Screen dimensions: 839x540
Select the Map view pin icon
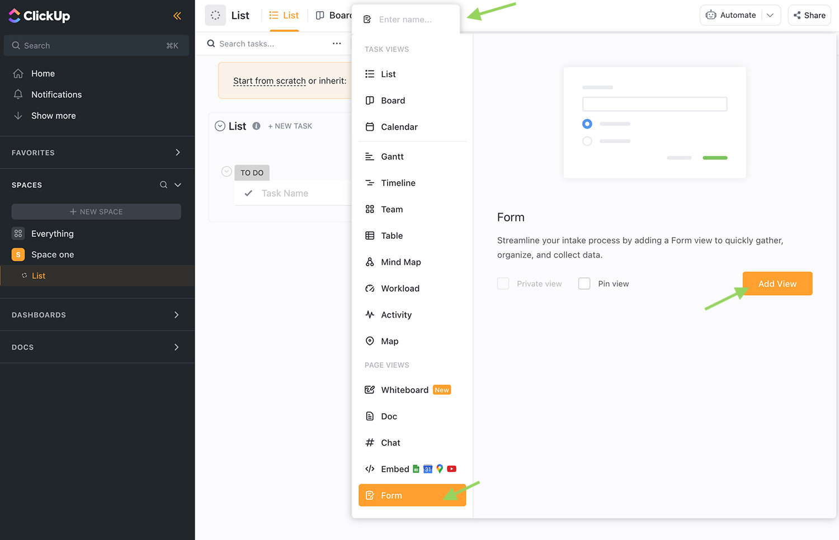click(370, 341)
